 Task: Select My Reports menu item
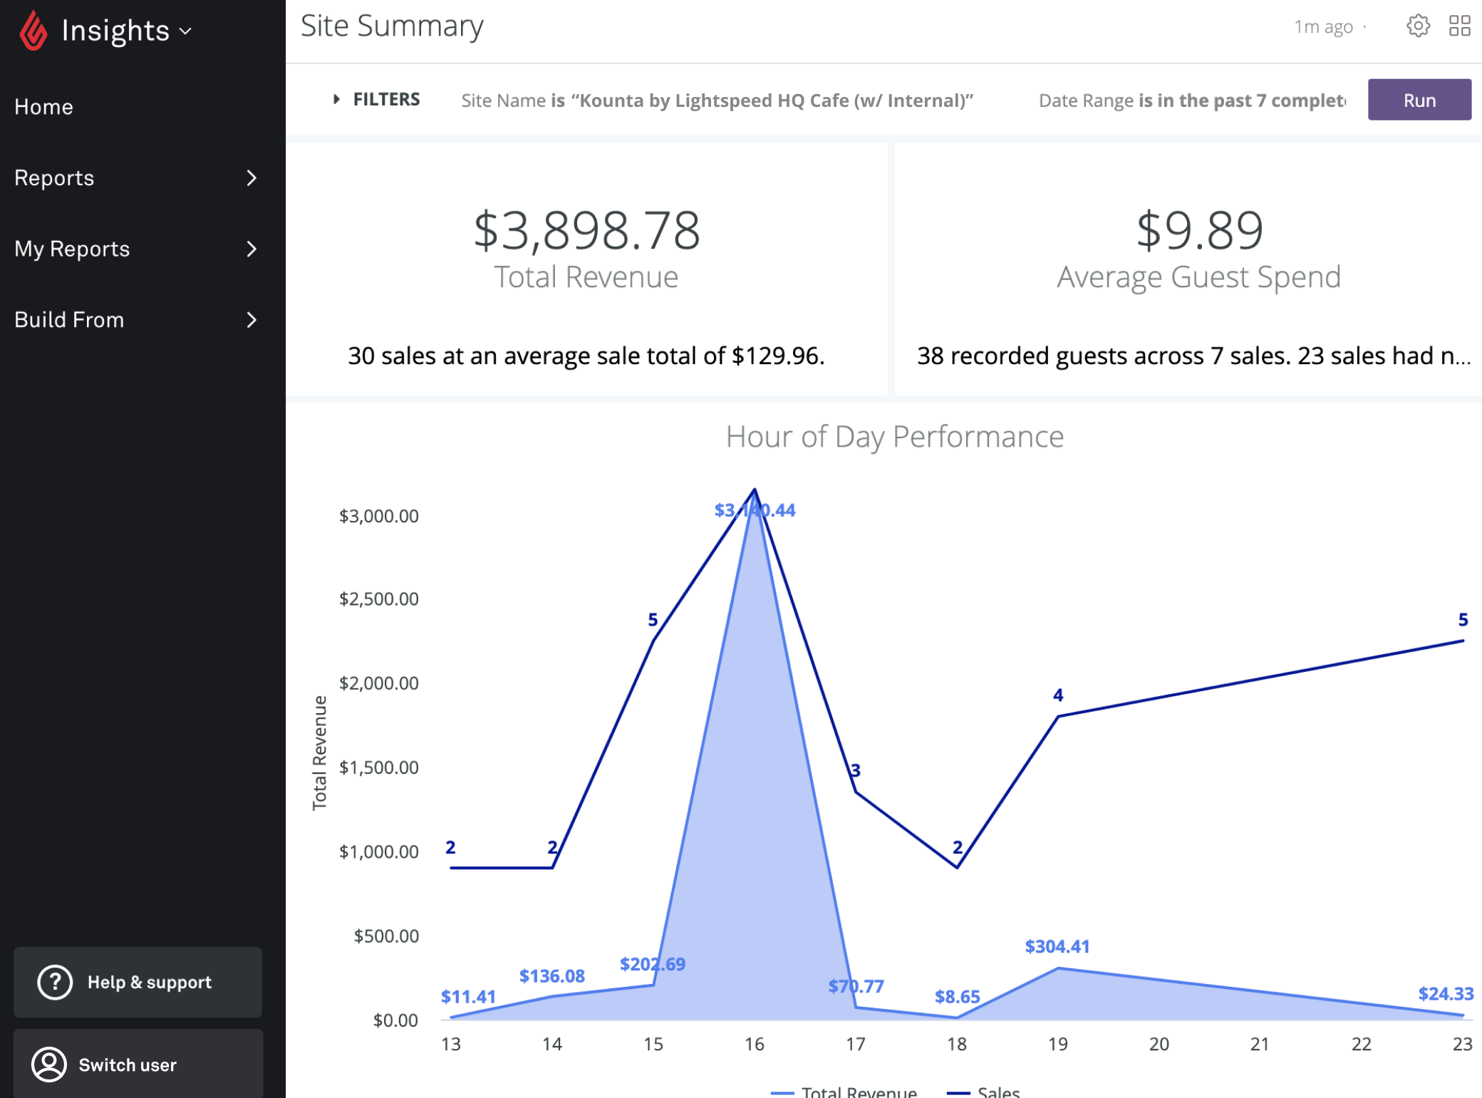(x=72, y=249)
